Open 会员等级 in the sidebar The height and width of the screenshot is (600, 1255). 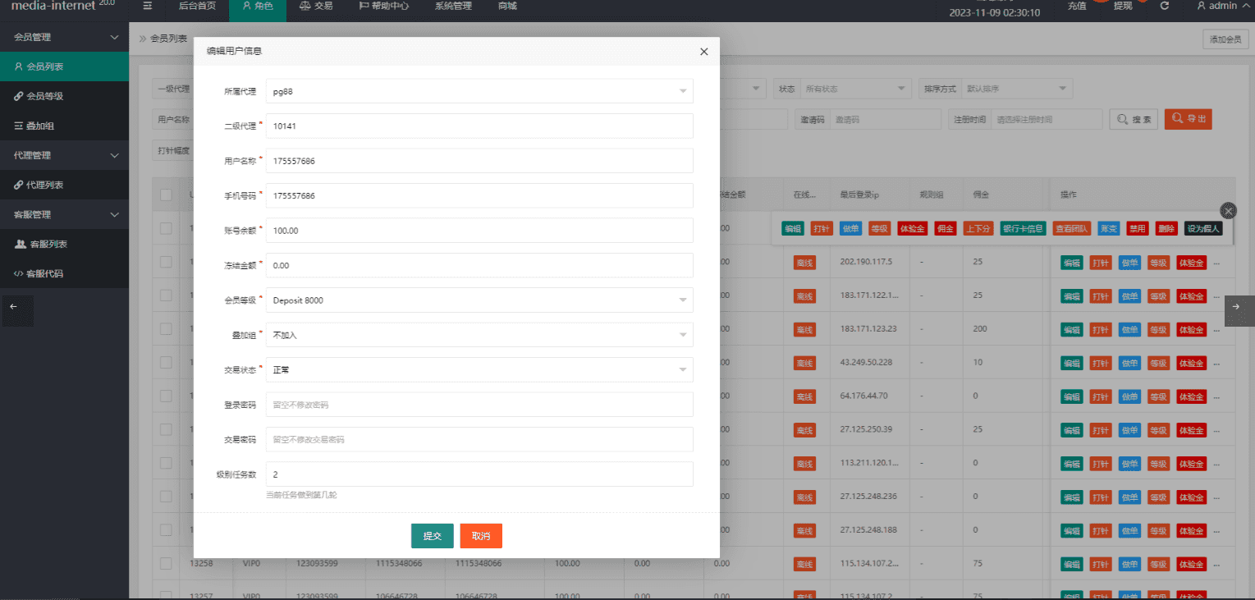pos(45,96)
